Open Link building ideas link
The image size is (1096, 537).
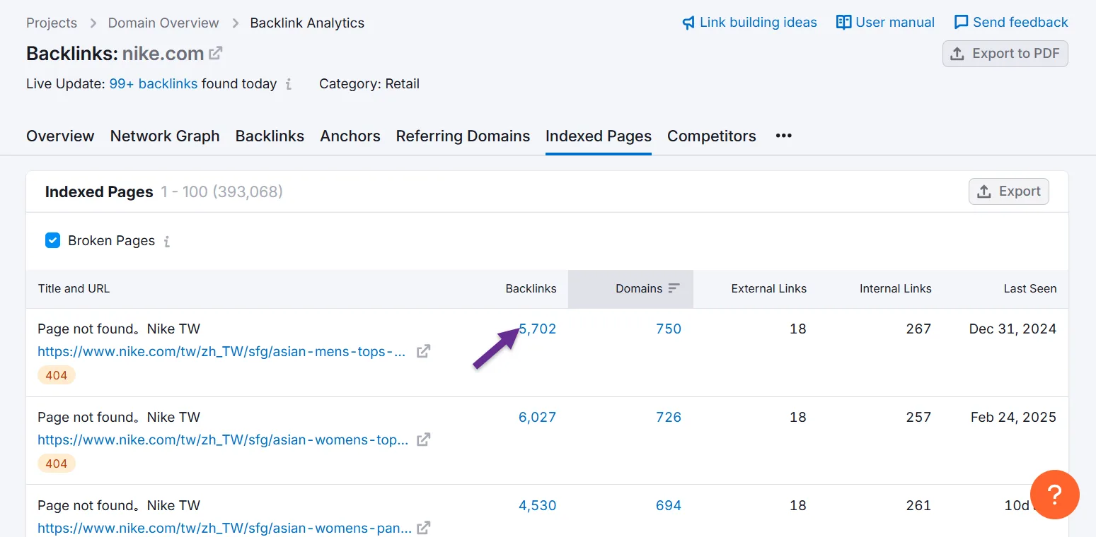(x=749, y=23)
